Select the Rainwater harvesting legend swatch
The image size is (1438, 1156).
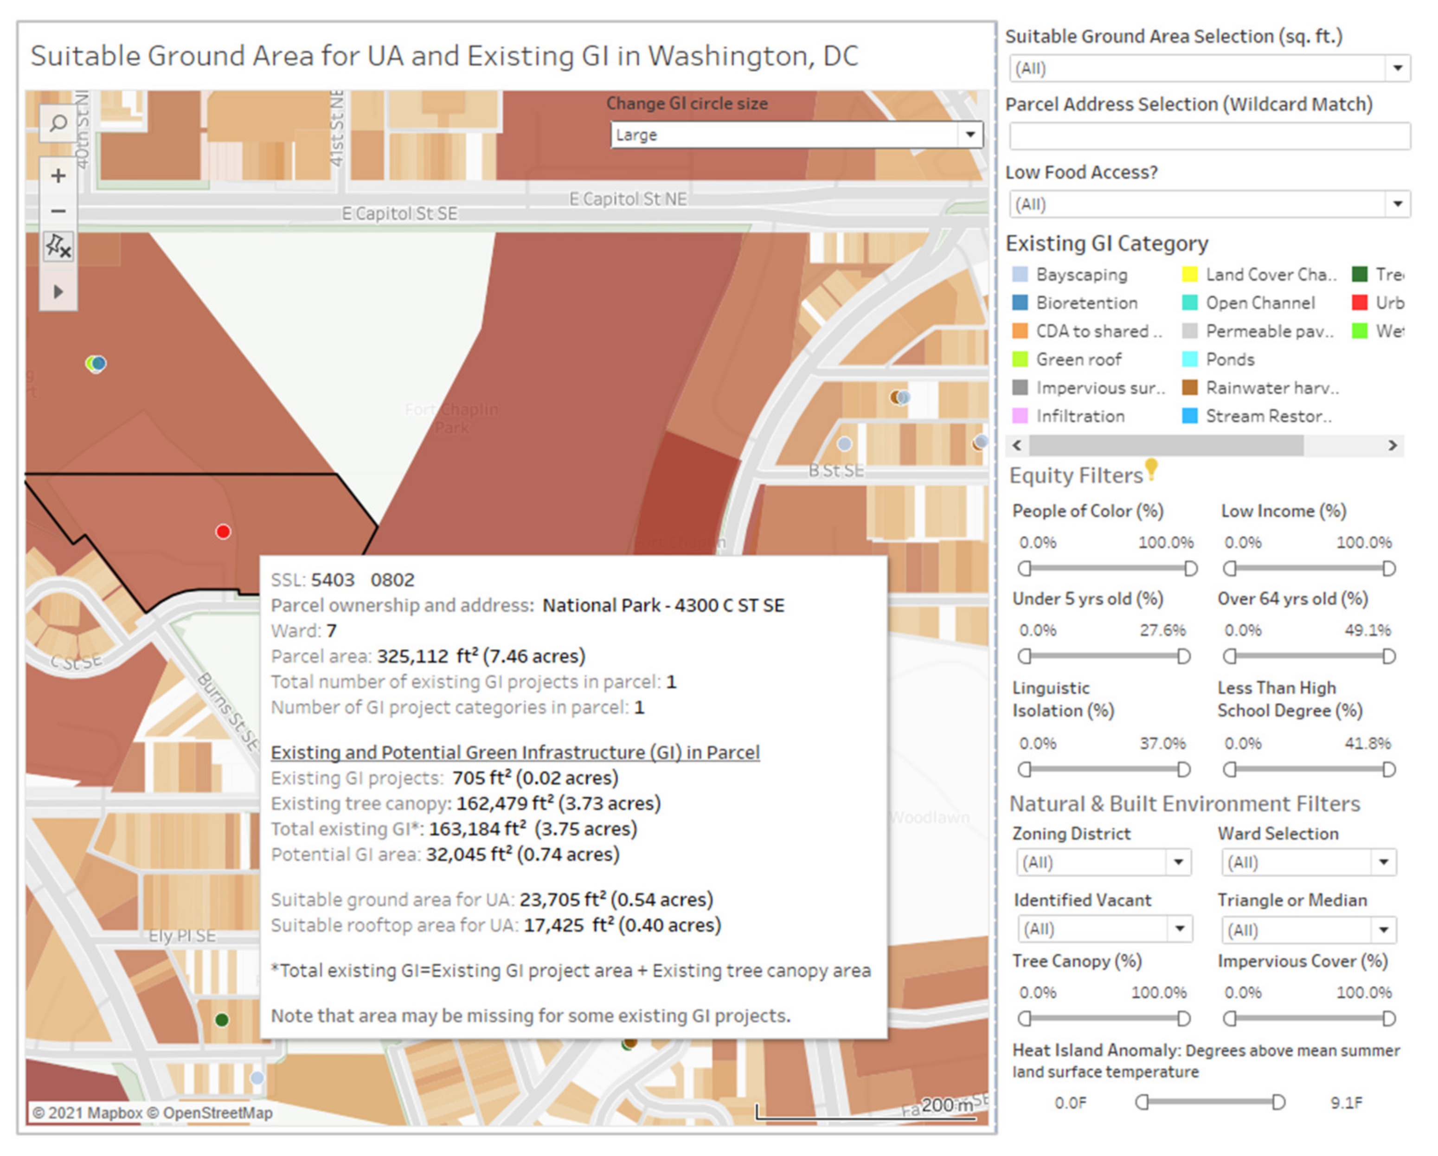1190,388
